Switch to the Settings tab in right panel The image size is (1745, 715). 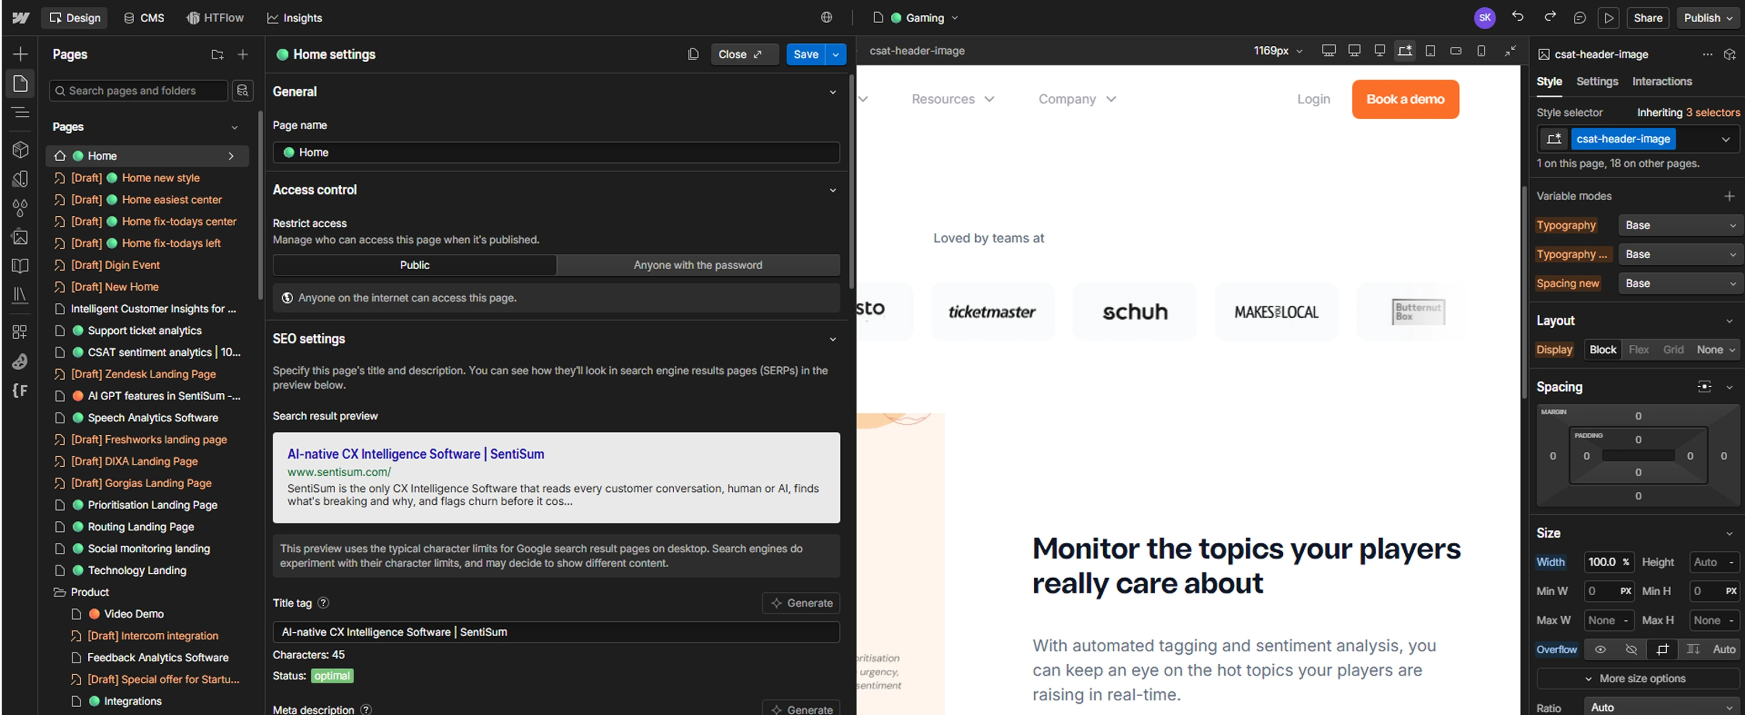coord(1596,81)
